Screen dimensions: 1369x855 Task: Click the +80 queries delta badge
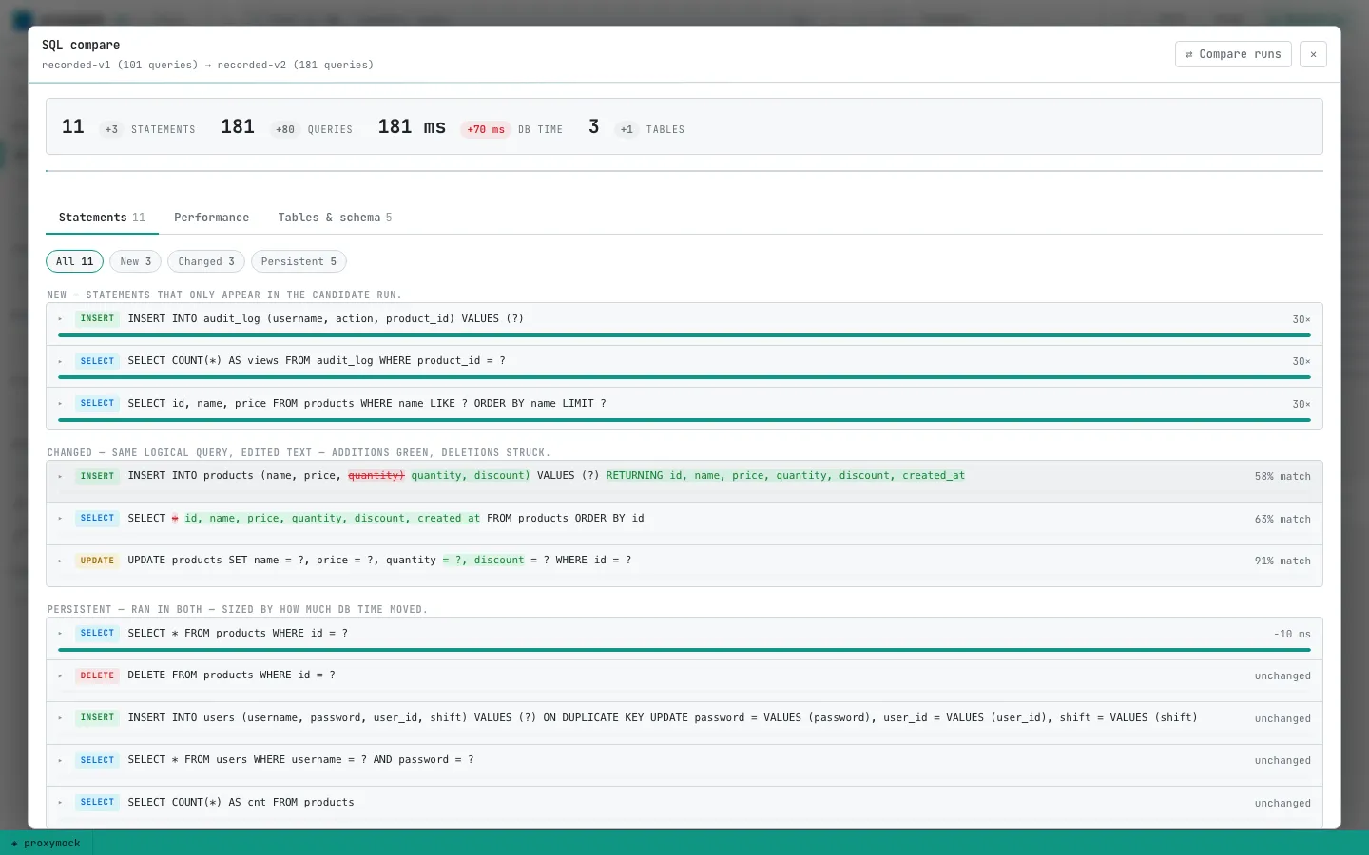tap(284, 129)
